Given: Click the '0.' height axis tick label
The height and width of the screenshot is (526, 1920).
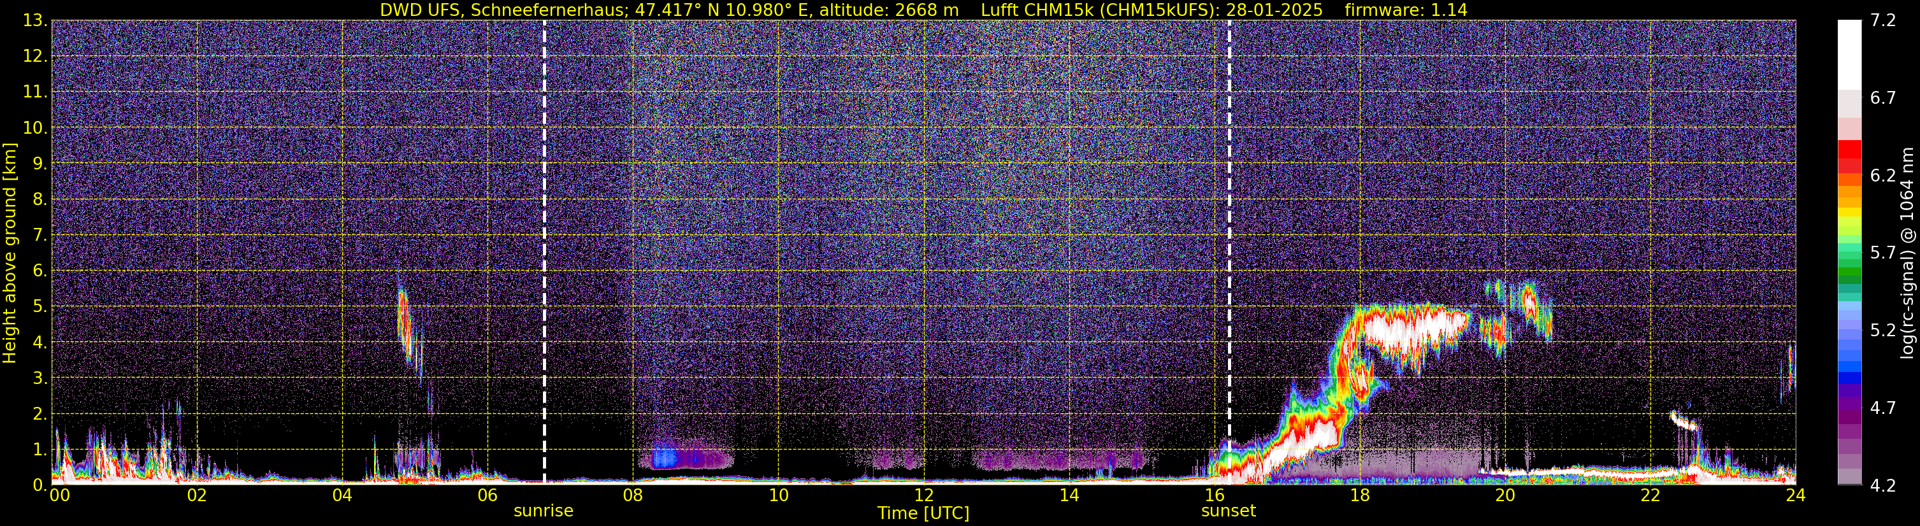Looking at the screenshot, I should (39, 485).
